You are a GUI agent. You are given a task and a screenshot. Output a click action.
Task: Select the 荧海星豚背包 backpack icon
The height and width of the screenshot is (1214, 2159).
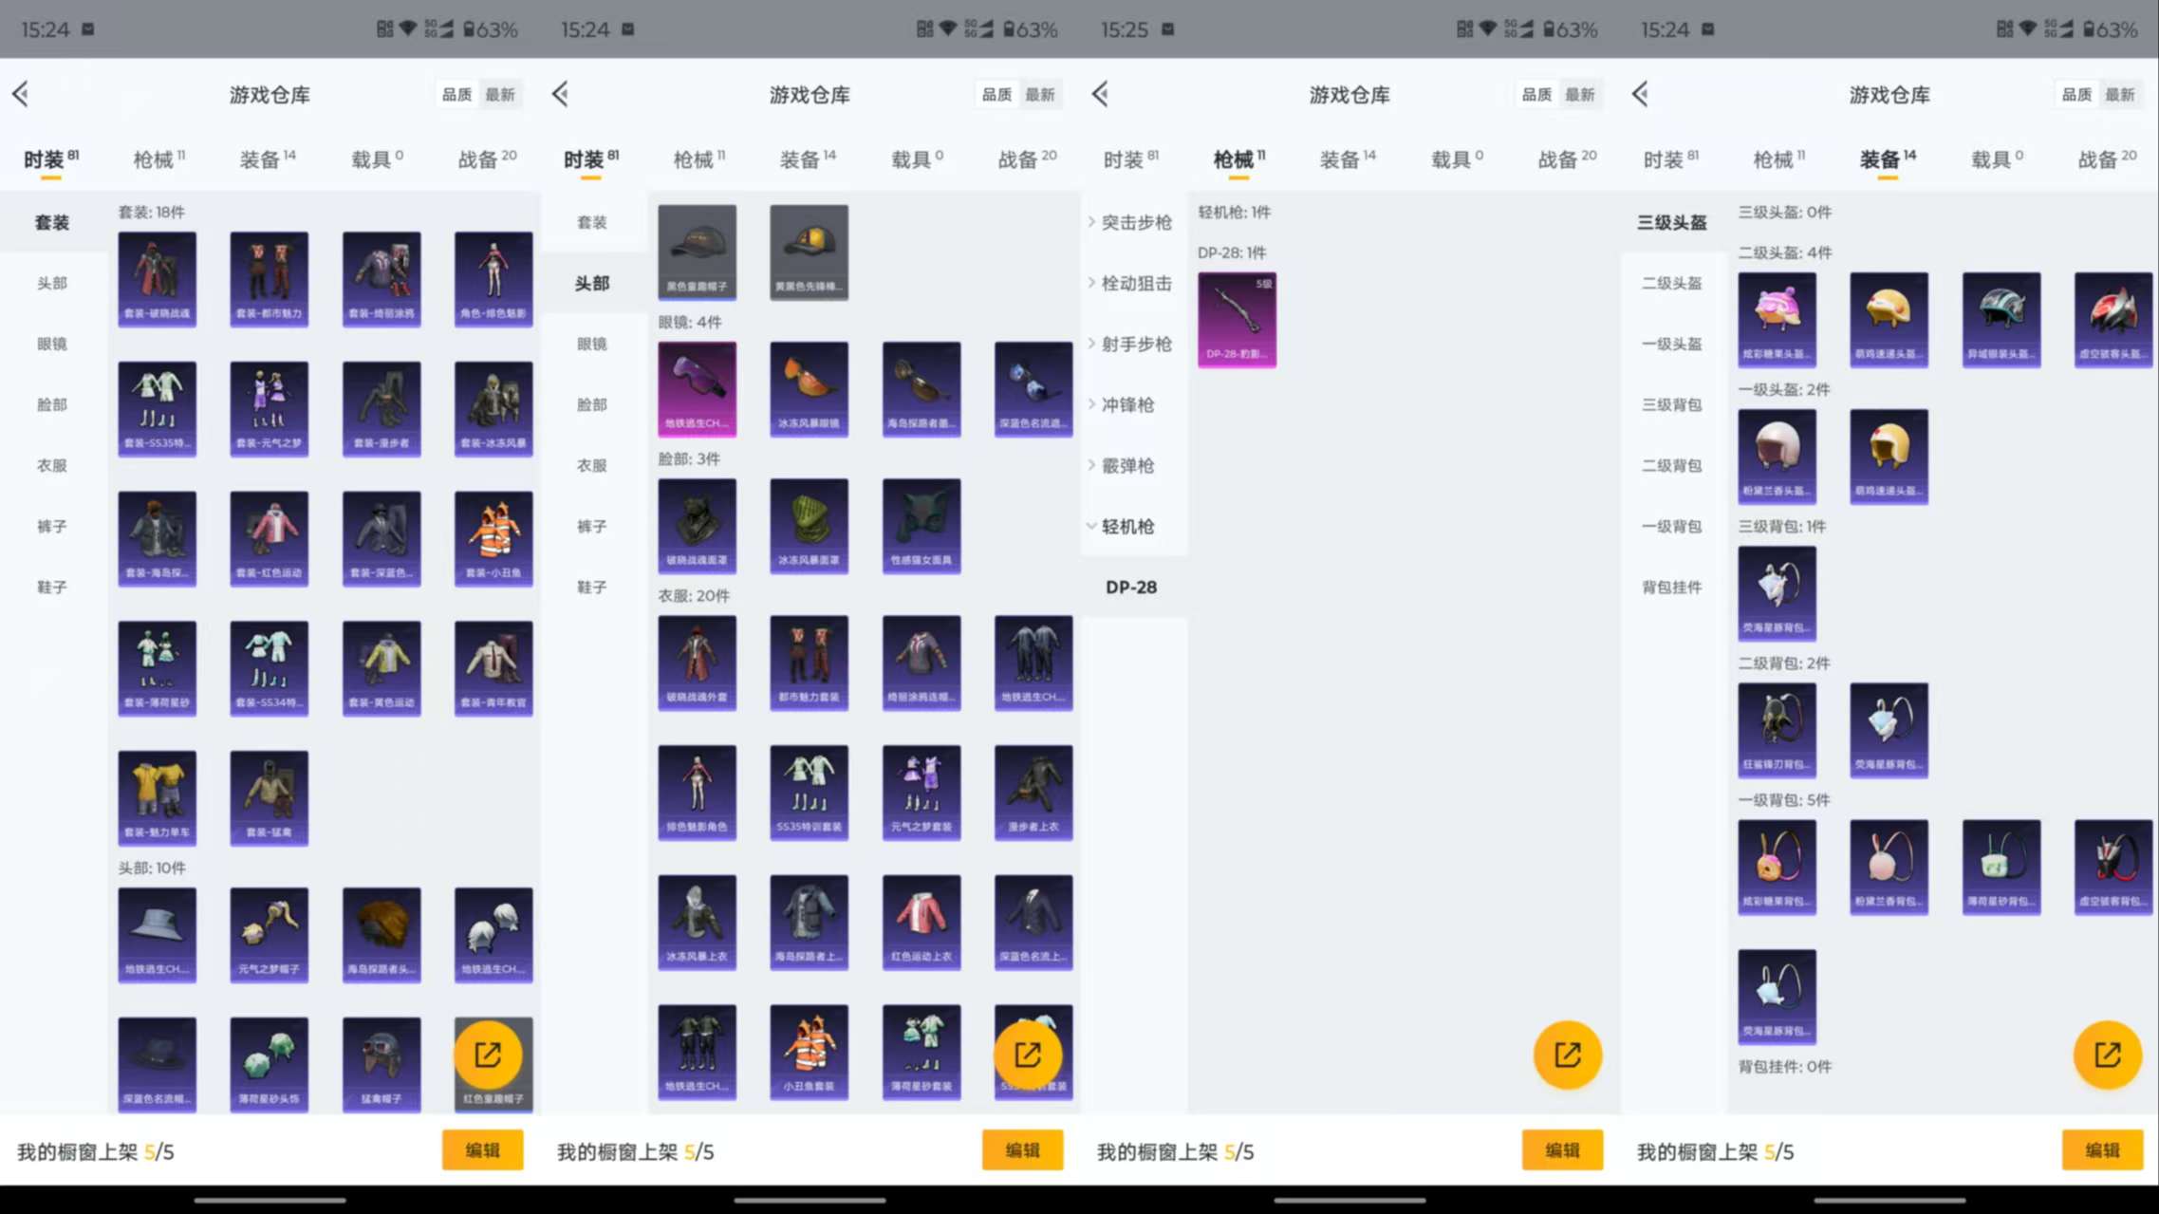click(x=1777, y=593)
